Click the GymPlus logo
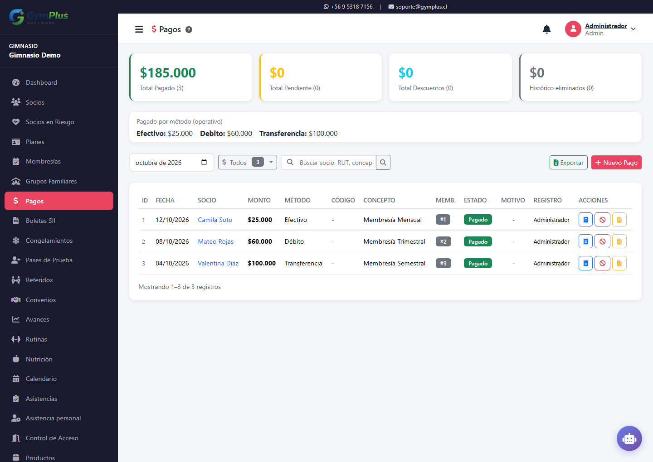The width and height of the screenshot is (653, 462). tap(39, 17)
